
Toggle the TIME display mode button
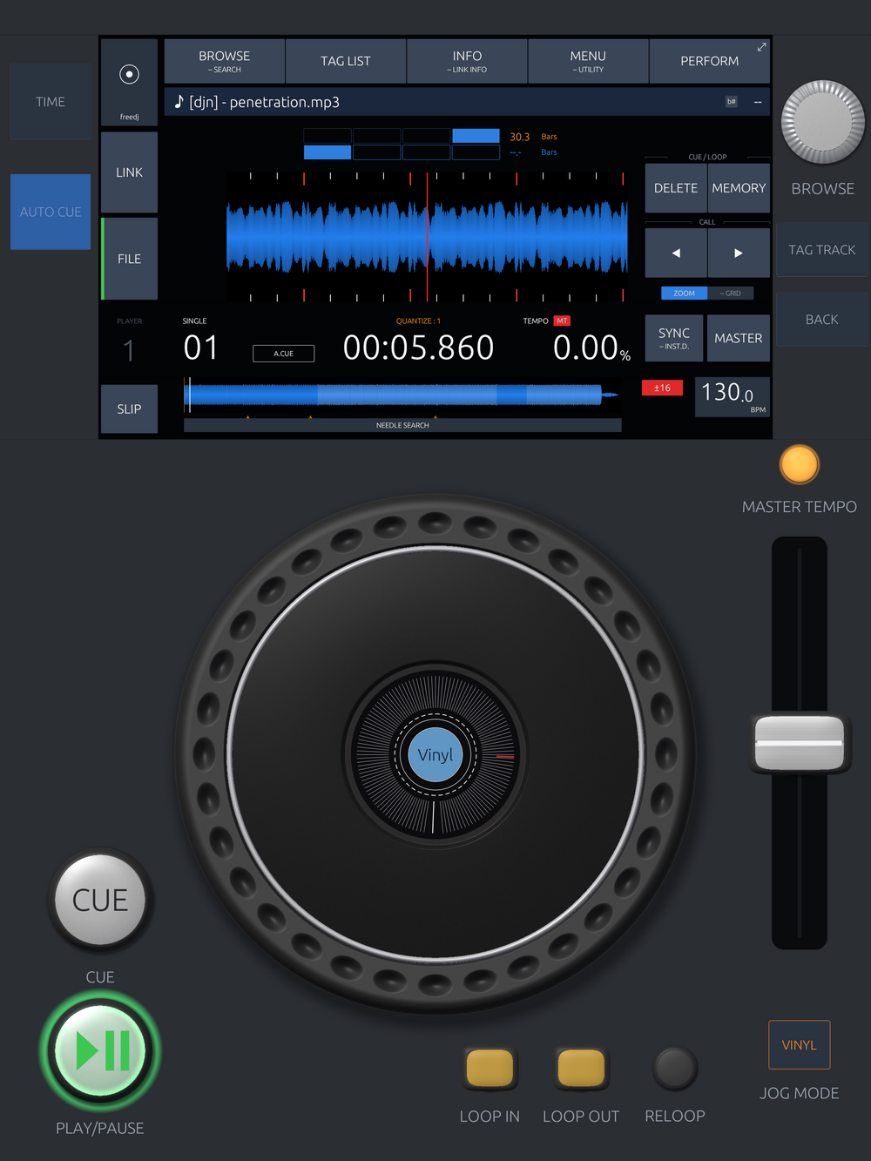51,102
